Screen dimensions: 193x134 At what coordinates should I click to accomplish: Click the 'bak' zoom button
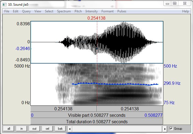[x=60, y=129]
